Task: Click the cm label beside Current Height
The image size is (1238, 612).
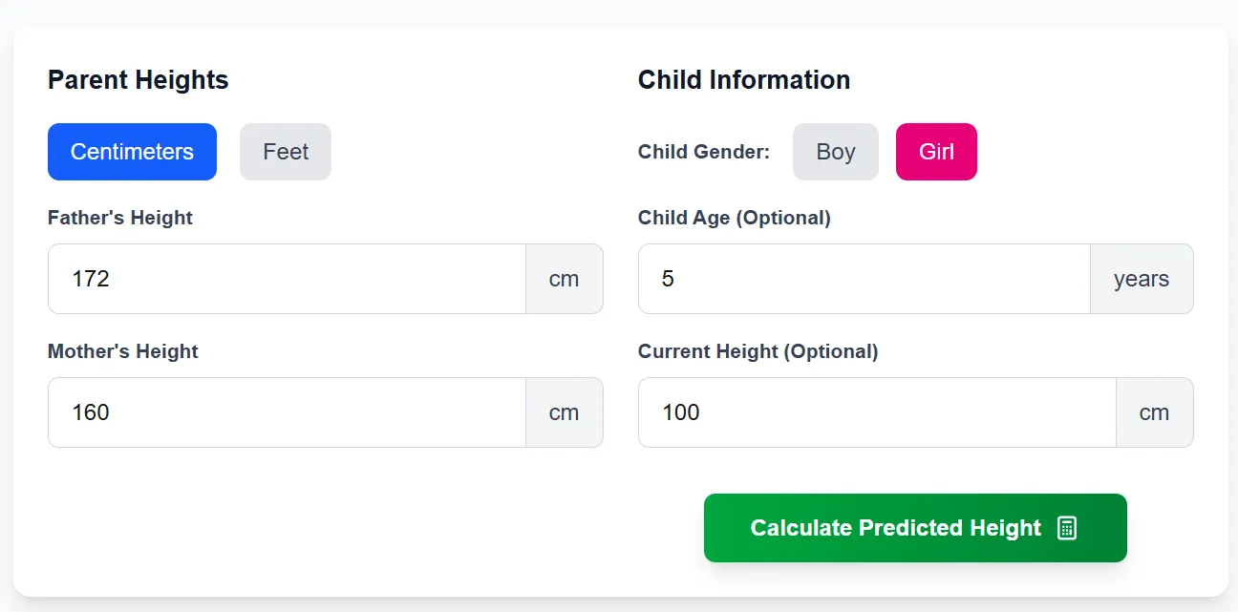Action: (1154, 412)
